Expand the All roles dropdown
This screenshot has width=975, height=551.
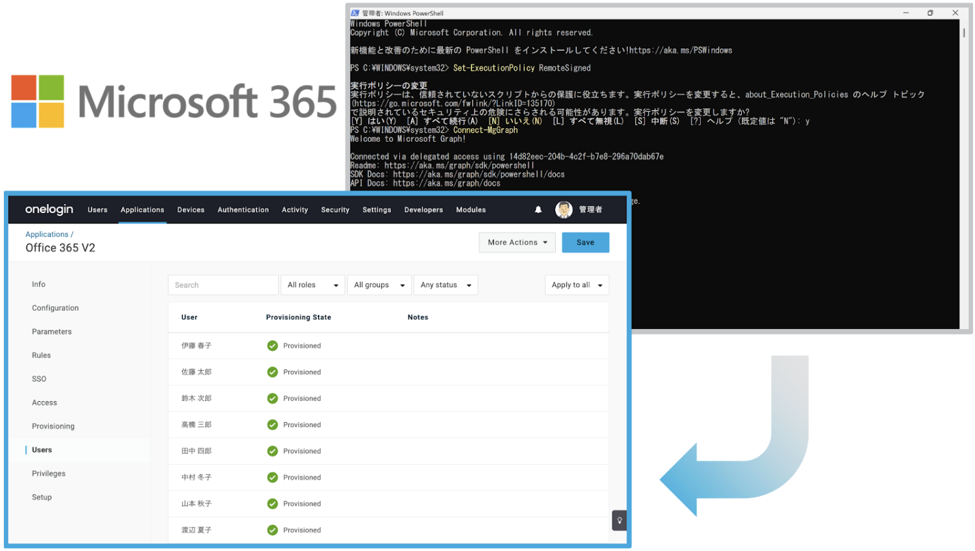pos(313,285)
